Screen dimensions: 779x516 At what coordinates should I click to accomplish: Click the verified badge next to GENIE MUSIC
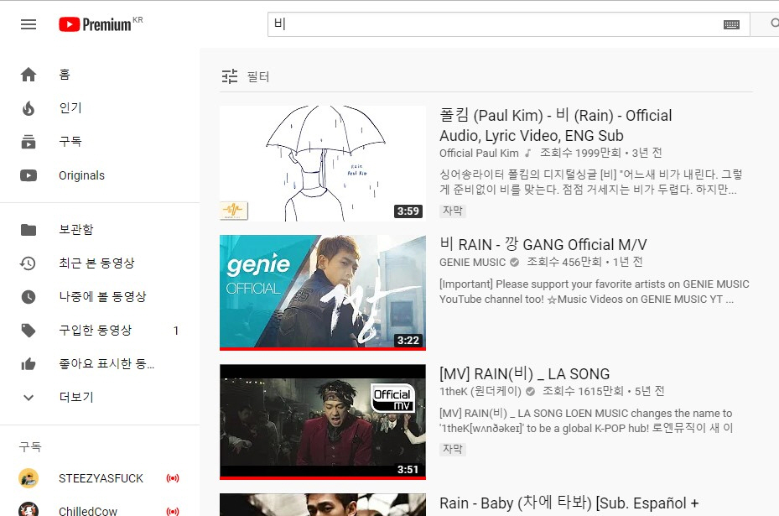point(515,262)
